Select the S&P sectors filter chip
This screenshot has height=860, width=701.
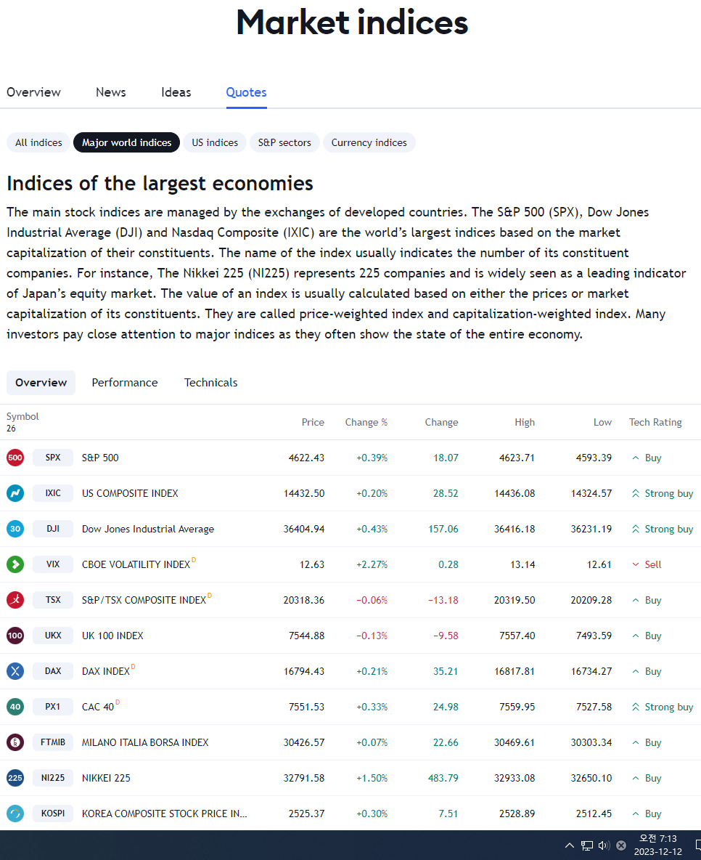(x=284, y=142)
